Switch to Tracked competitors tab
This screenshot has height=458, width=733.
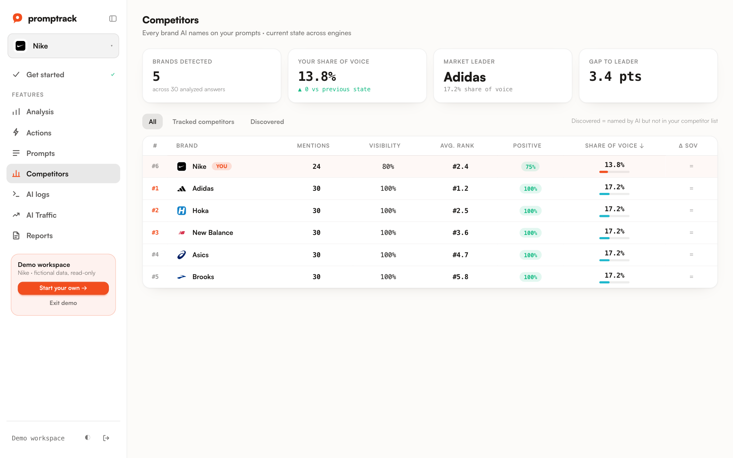[x=203, y=122]
